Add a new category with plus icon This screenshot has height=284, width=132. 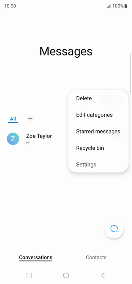[30, 119]
